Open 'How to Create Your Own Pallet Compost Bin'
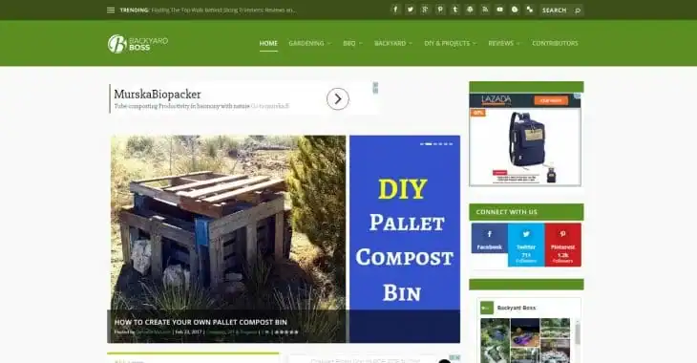697x363 pixels. click(201, 322)
